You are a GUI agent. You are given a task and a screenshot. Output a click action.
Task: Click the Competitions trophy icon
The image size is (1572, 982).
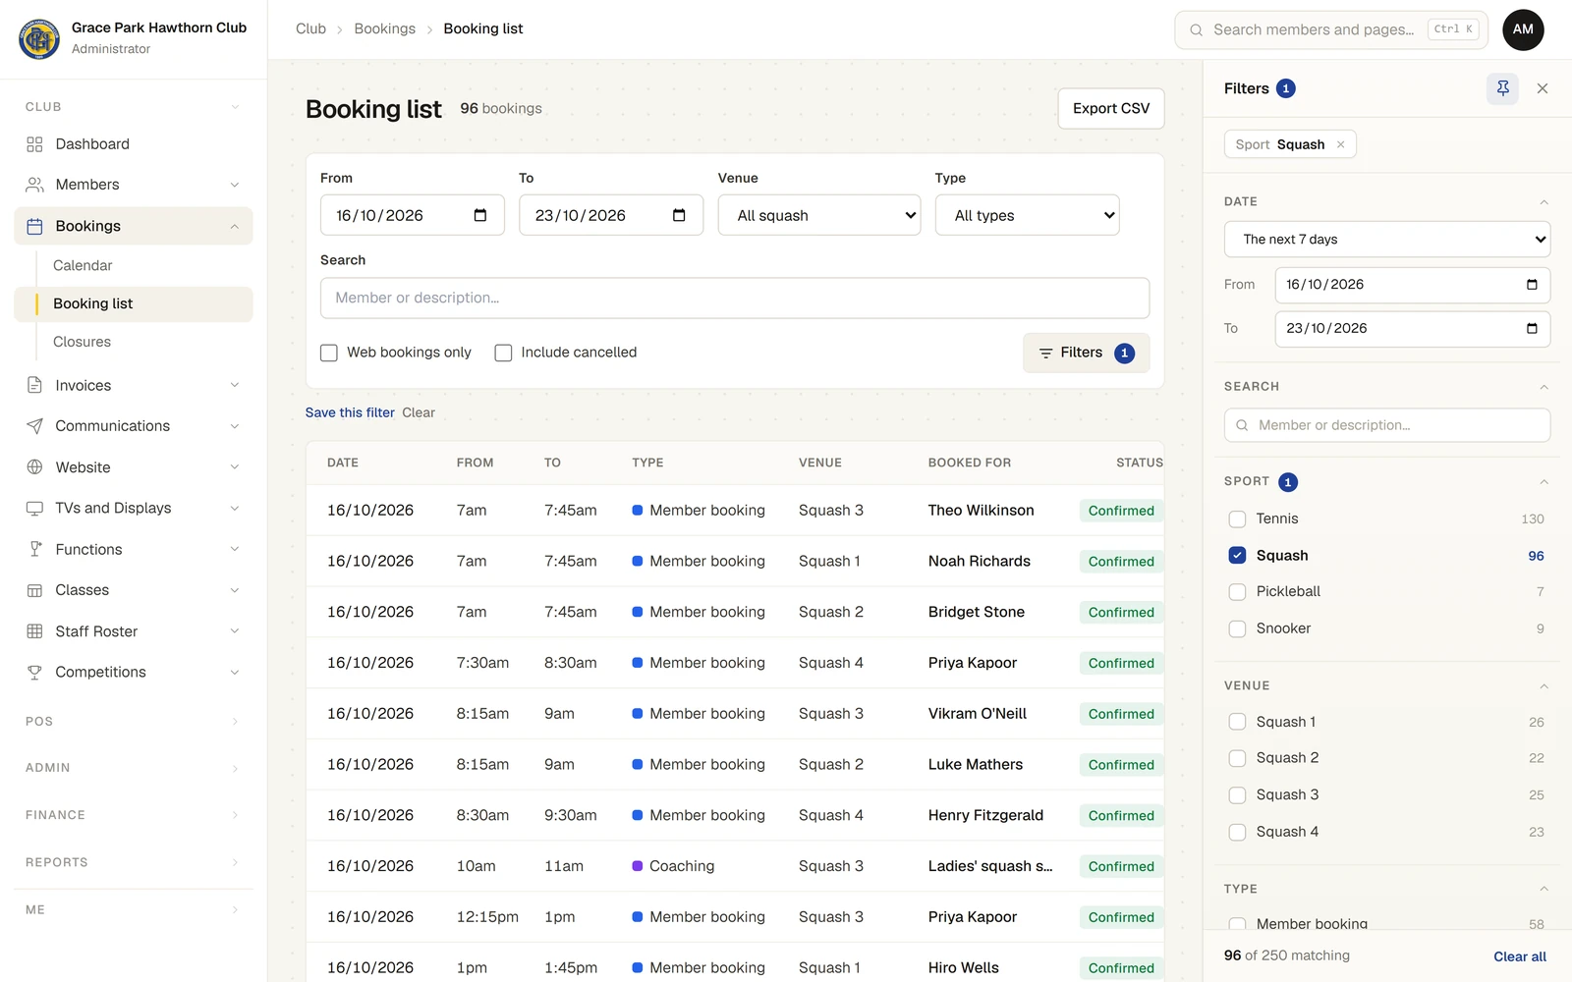point(34,672)
